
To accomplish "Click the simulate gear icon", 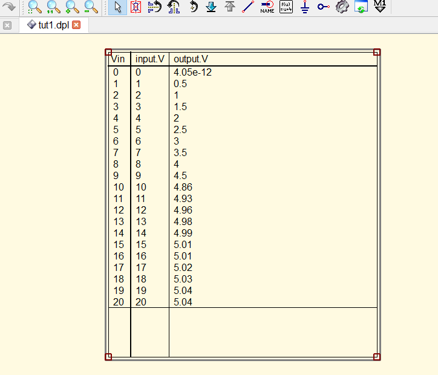I will coord(342,7).
